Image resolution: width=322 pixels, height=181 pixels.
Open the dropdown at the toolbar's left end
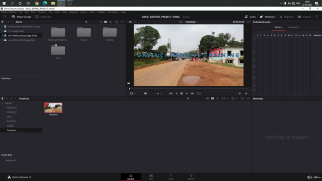point(5,17)
